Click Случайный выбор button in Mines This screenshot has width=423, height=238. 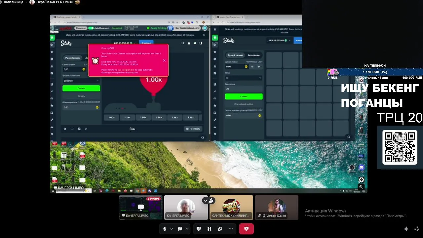point(244,104)
